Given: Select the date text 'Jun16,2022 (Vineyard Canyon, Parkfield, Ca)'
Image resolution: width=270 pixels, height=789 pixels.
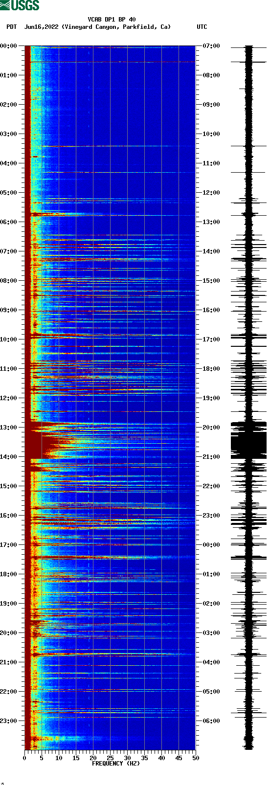Looking at the screenshot, I should [98, 27].
